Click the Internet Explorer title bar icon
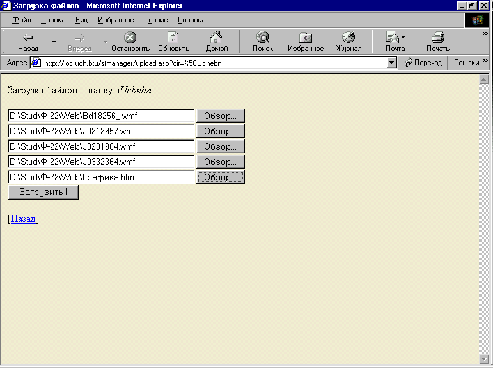The height and width of the screenshot is (368, 493). 6,6
